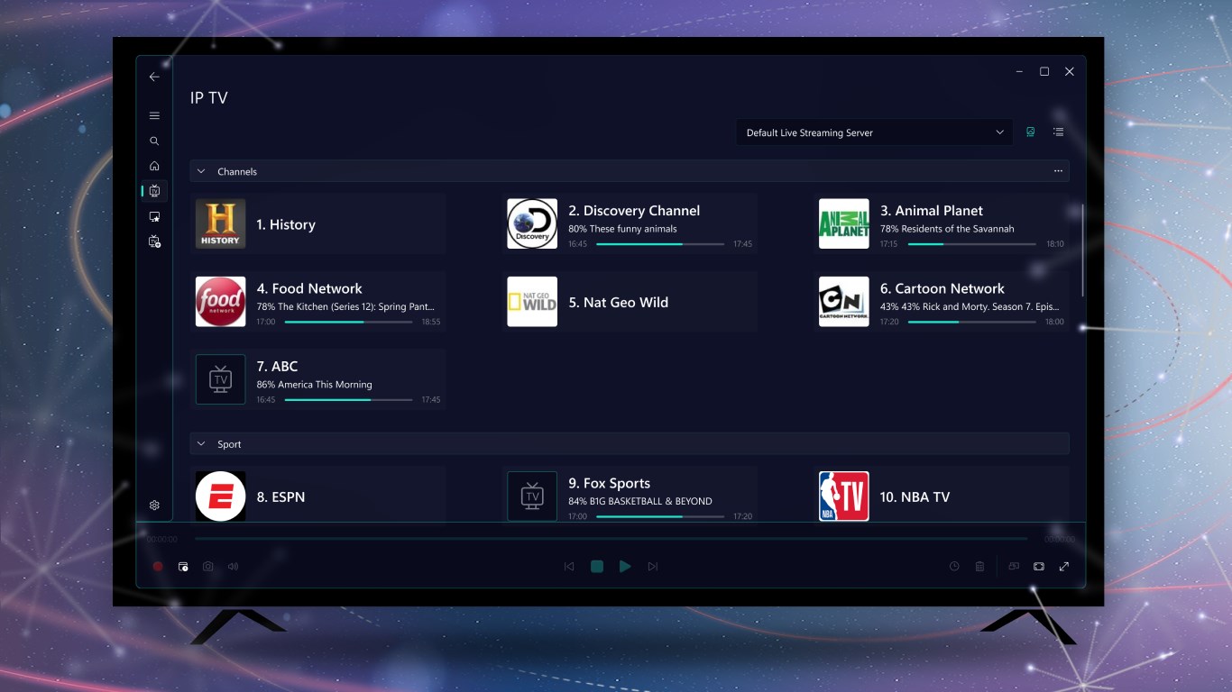1232x692 pixels.
Task: Go back with the arrow icon
Action: coord(154,77)
